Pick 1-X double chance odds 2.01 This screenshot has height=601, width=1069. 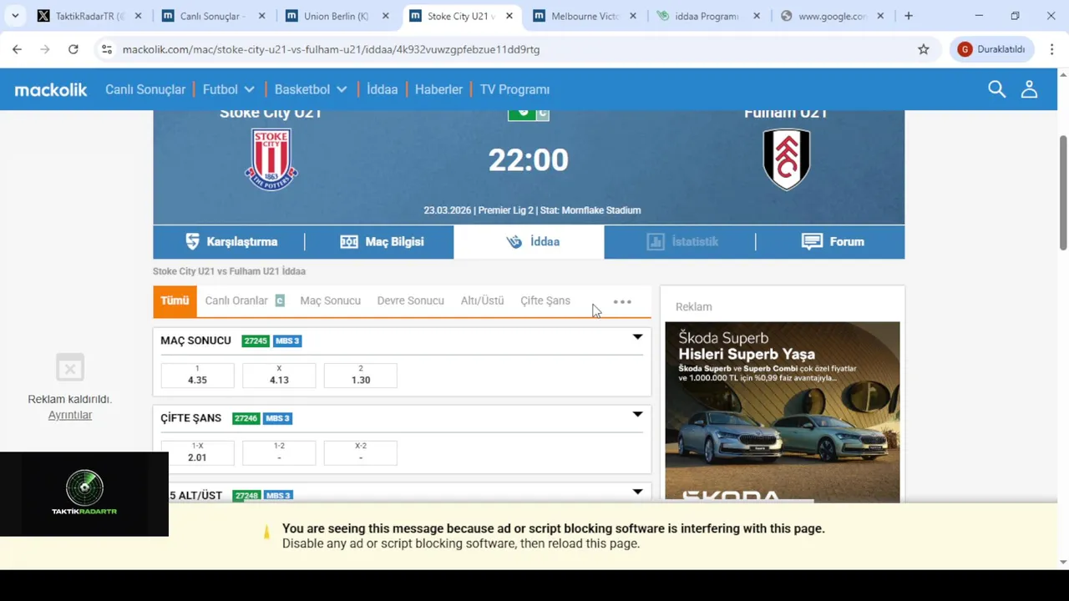(x=197, y=452)
